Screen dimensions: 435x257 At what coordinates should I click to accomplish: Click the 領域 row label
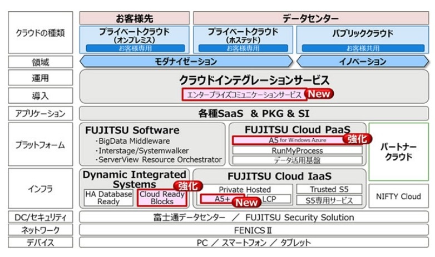coord(41,62)
